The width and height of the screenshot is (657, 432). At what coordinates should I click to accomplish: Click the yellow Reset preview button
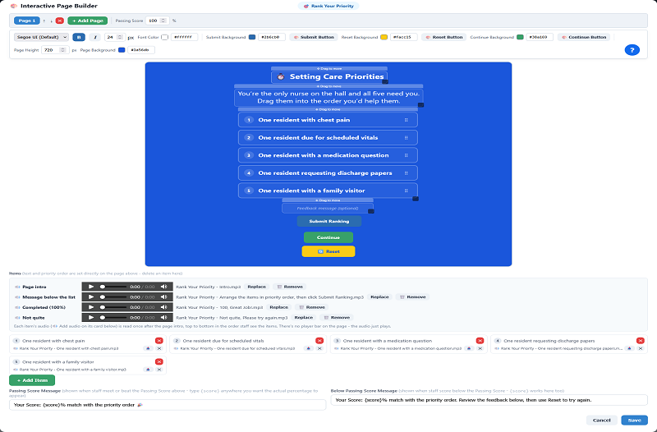(x=328, y=251)
